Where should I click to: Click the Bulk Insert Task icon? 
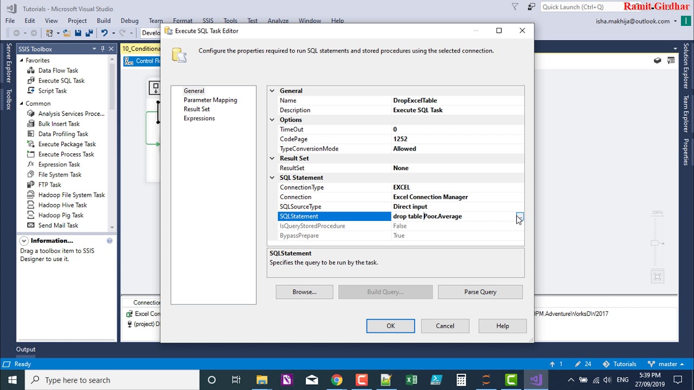(30, 124)
